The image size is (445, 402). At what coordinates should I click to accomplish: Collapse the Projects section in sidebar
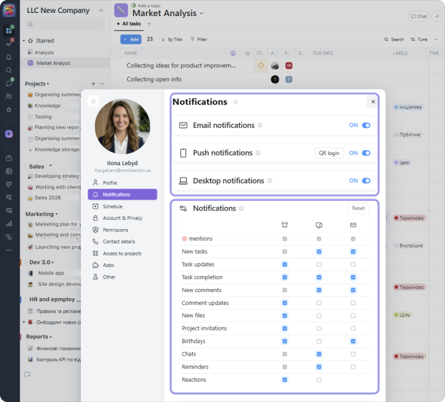(48, 84)
